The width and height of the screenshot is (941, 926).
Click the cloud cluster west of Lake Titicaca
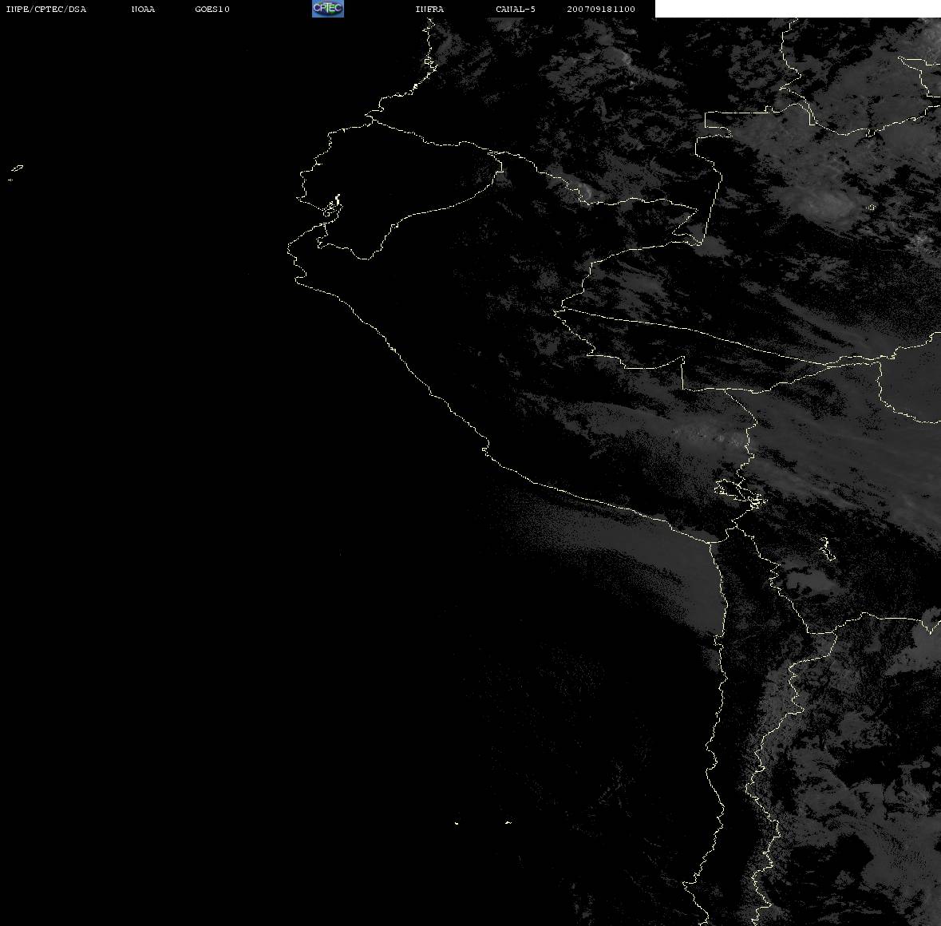tap(705, 435)
